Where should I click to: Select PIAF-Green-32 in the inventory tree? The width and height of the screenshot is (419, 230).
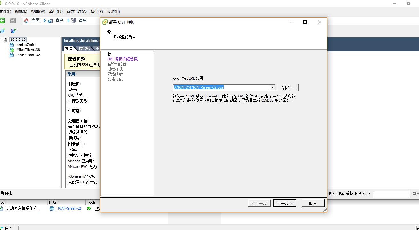(x=28, y=55)
